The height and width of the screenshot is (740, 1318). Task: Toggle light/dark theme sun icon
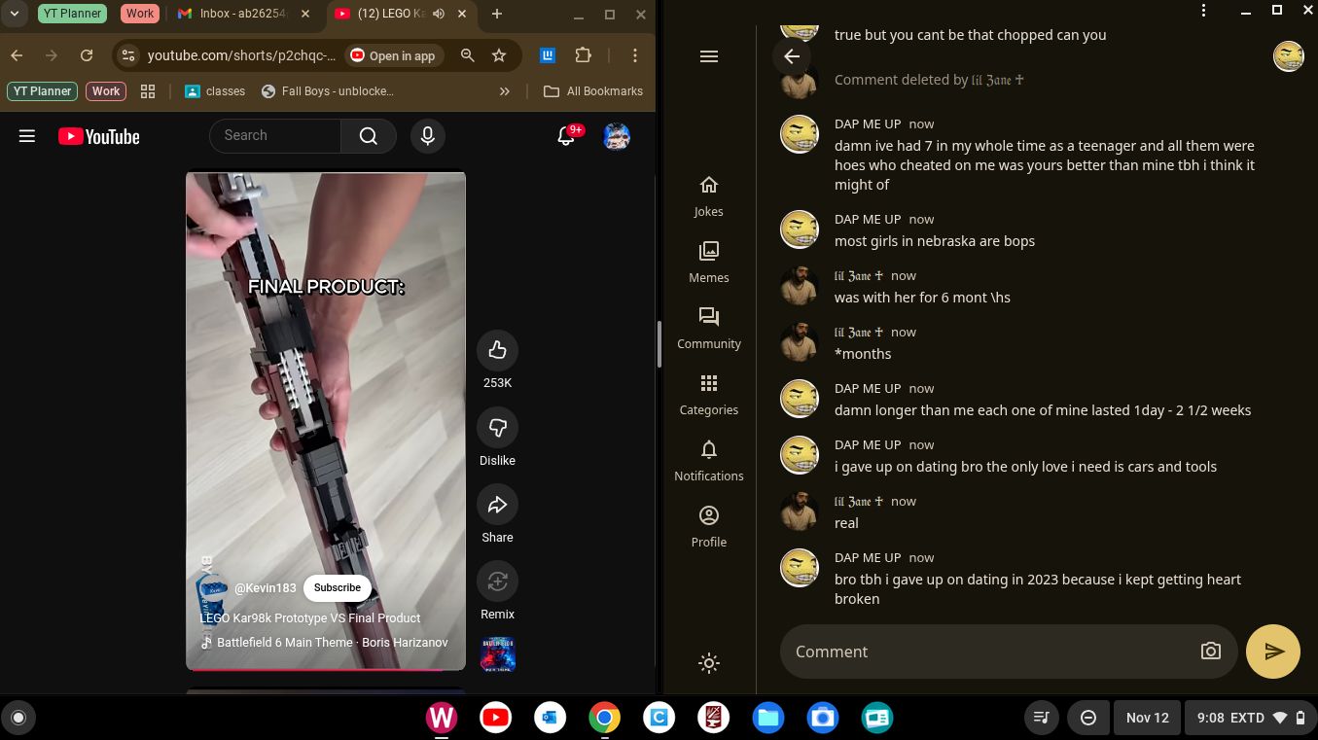click(x=709, y=663)
